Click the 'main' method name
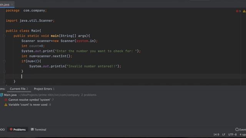 pyautogui.click(x=55, y=36)
